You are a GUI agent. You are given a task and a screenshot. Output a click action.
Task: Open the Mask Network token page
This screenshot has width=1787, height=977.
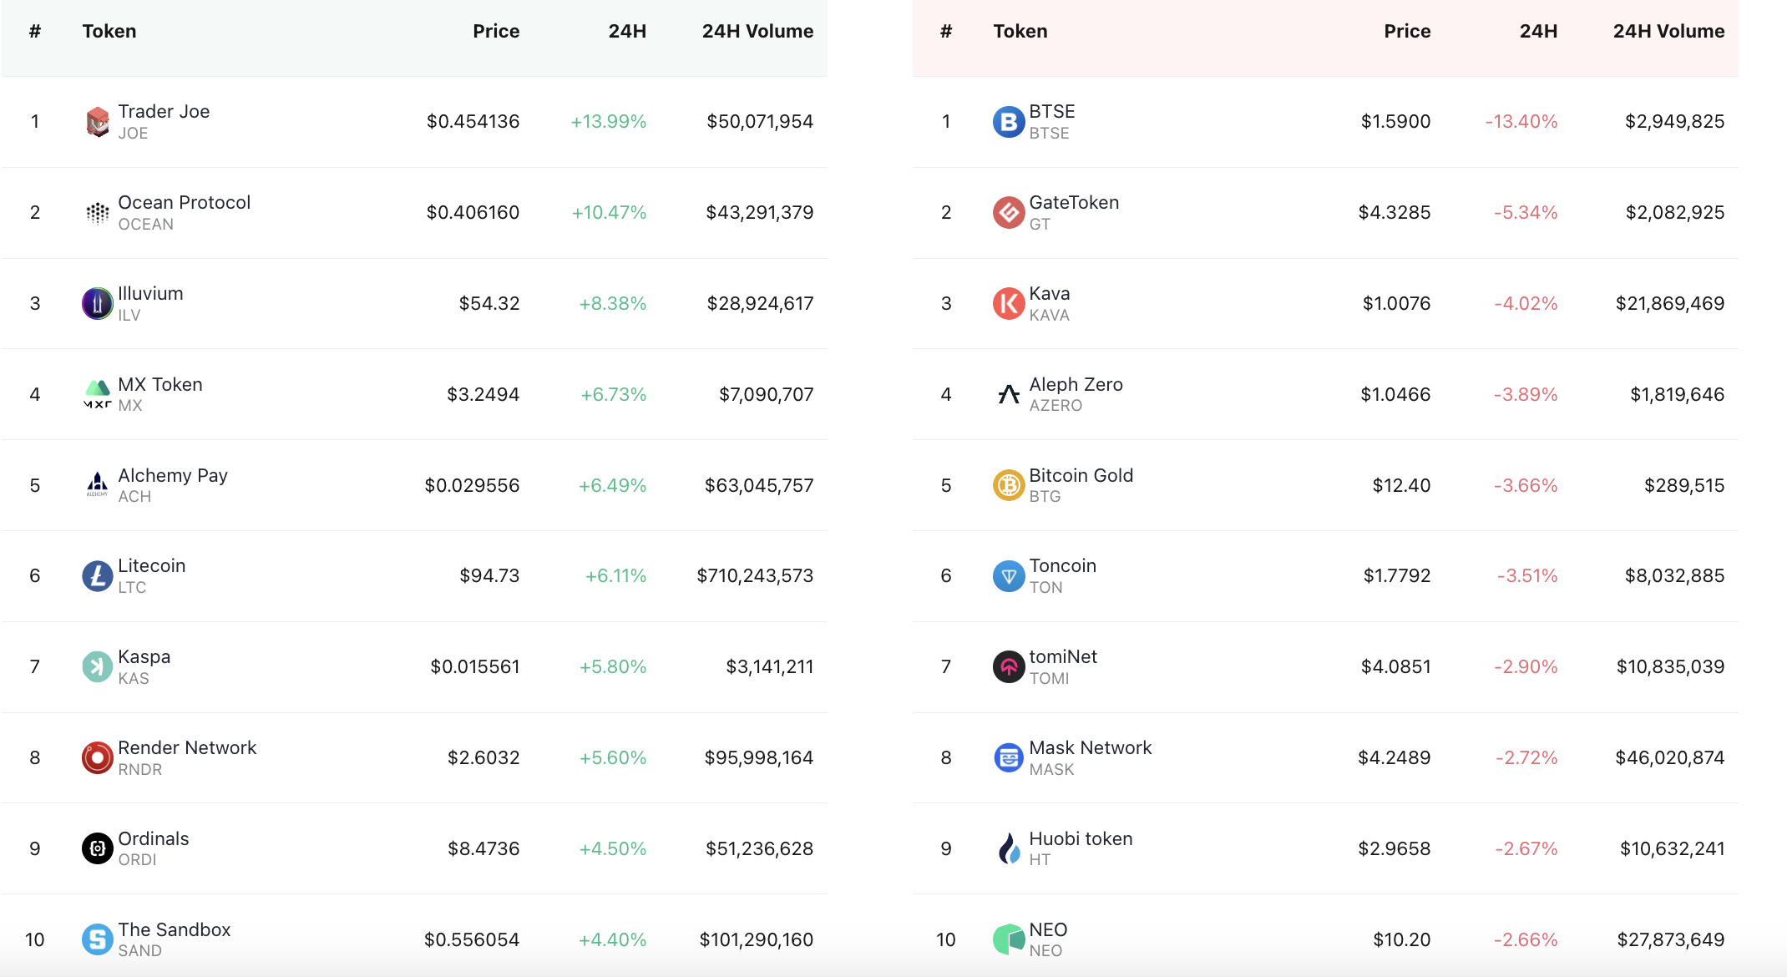(x=1090, y=748)
